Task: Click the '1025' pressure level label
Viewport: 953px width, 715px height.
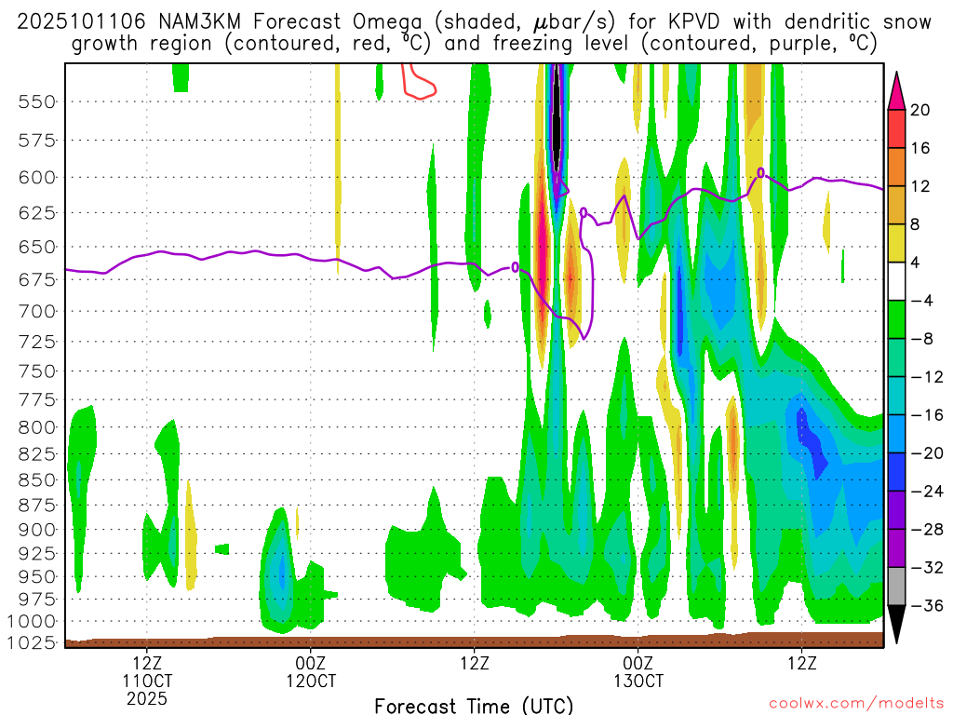Action: pos(33,642)
